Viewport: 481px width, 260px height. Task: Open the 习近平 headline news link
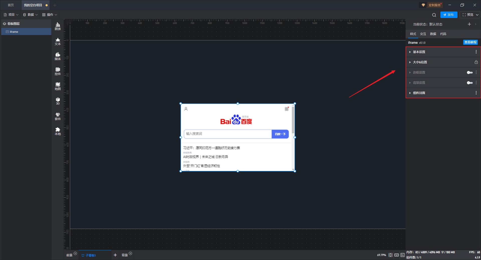[x=211, y=148]
